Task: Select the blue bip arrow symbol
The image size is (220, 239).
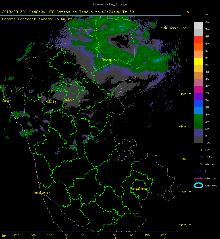Action: 198,171
